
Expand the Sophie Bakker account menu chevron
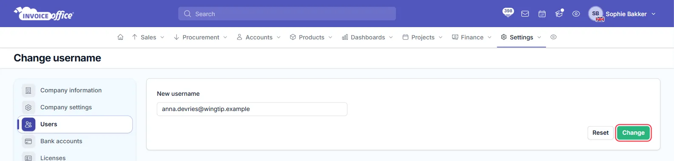[654, 14]
